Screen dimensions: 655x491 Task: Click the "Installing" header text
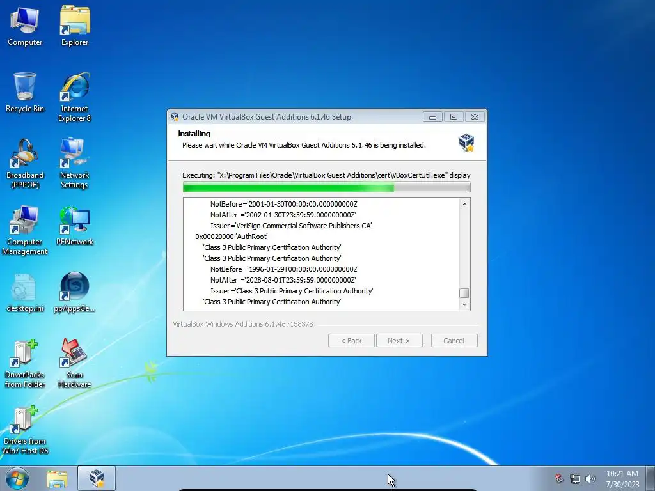[194, 134]
